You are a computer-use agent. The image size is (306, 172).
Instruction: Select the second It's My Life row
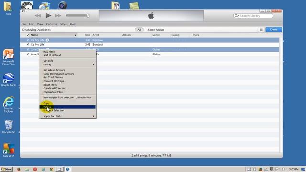(x=150, y=44)
